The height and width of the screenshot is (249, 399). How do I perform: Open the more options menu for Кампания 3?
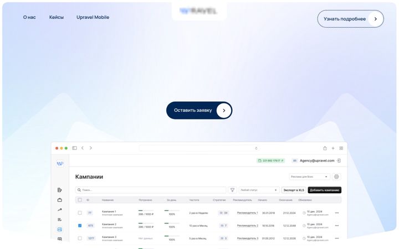(x=337, y=238)
